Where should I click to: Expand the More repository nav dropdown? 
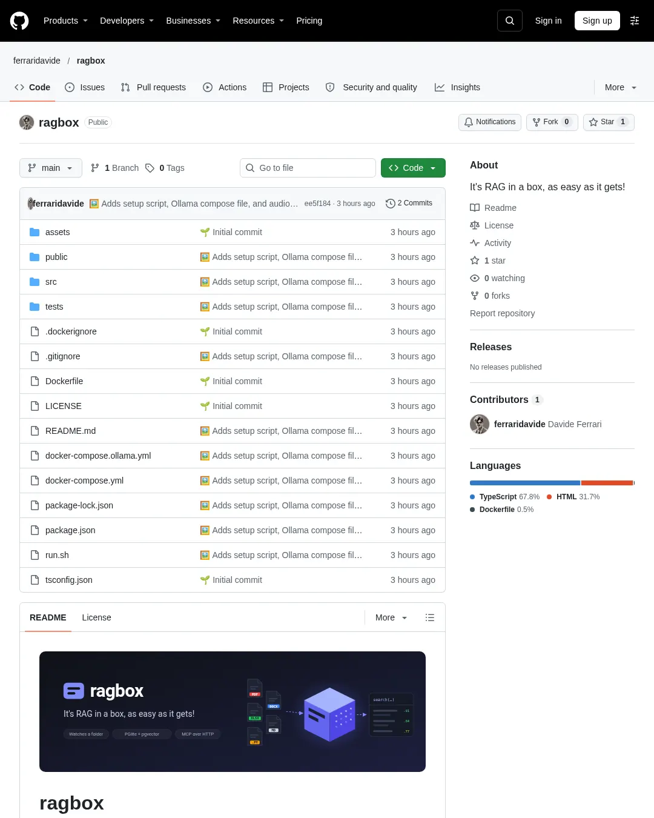[621, 87]
